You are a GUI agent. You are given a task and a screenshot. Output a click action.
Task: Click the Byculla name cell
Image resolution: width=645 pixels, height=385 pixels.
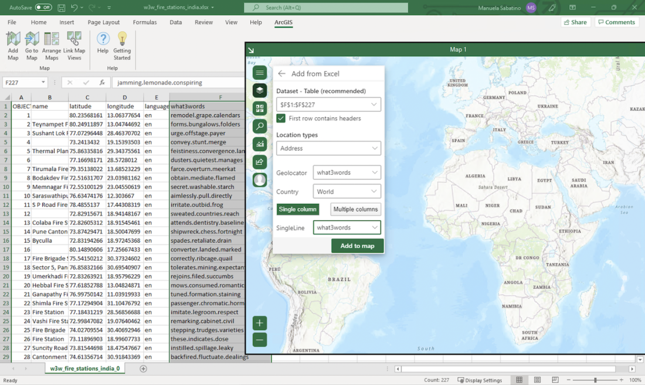coord(49,240)
